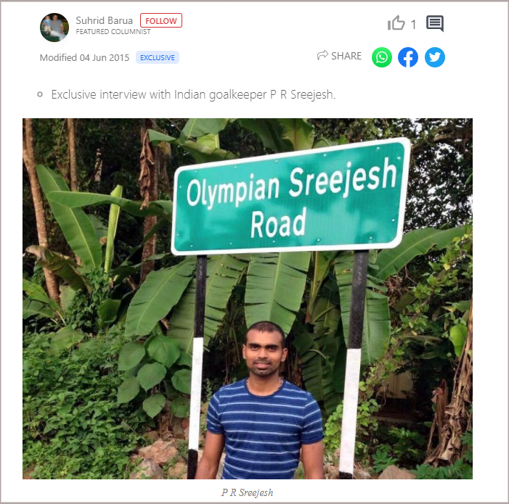Open the Olympian Sreejesh Road photo
This screenshot has width=509, height=504.
(x=248, y=299)
